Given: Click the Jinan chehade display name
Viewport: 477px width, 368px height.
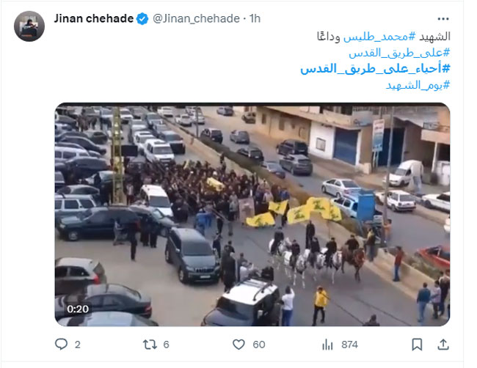Looking at the screenshot, I should click(94, 18).
